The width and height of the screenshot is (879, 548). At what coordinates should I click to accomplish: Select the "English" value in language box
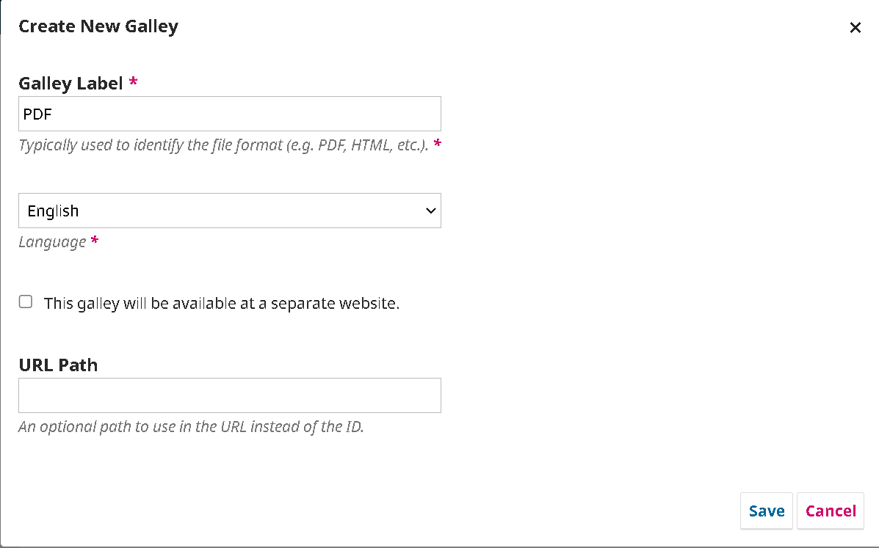pos(53,211)
